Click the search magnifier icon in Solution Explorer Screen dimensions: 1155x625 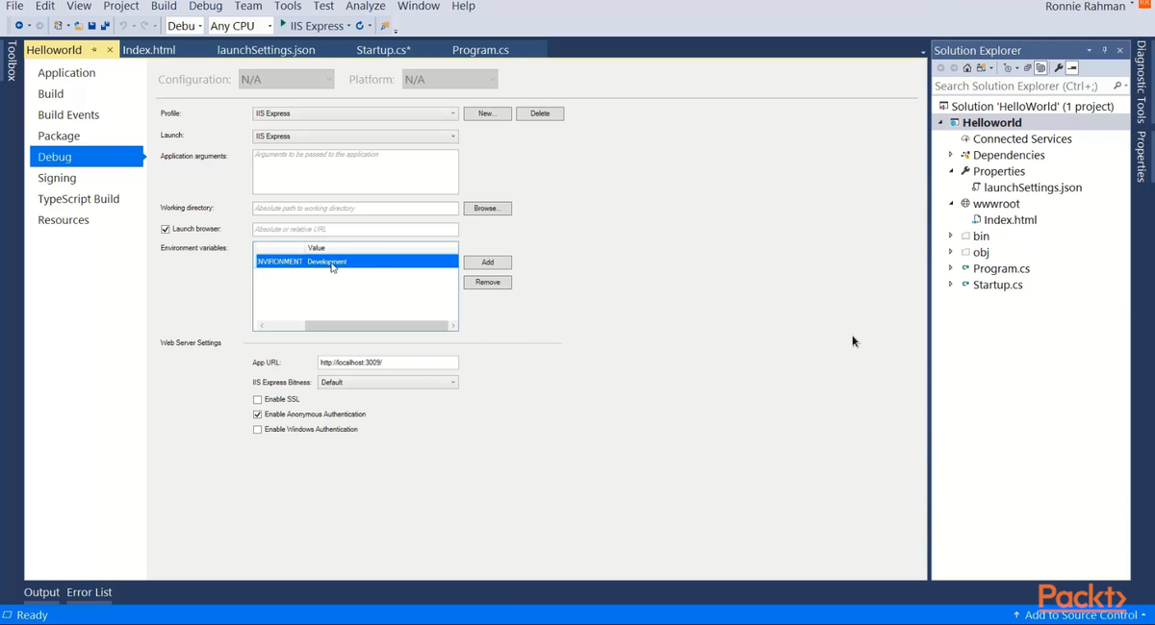point(1118,86)
